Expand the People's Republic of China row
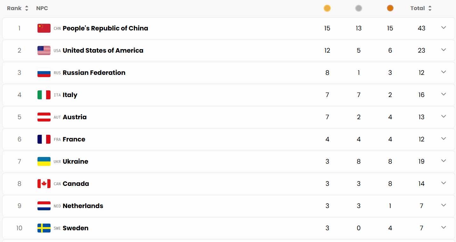Viewport: 456px width, 242px height. 444,28
